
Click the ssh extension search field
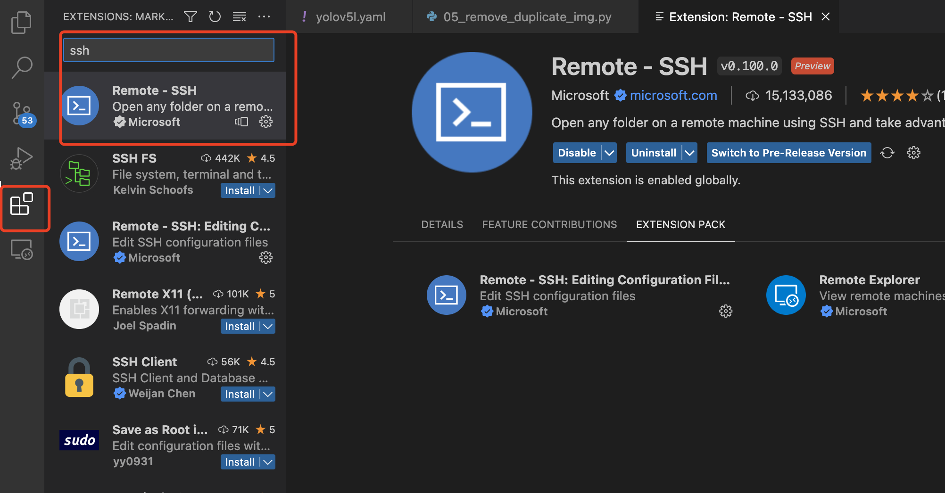169,50
